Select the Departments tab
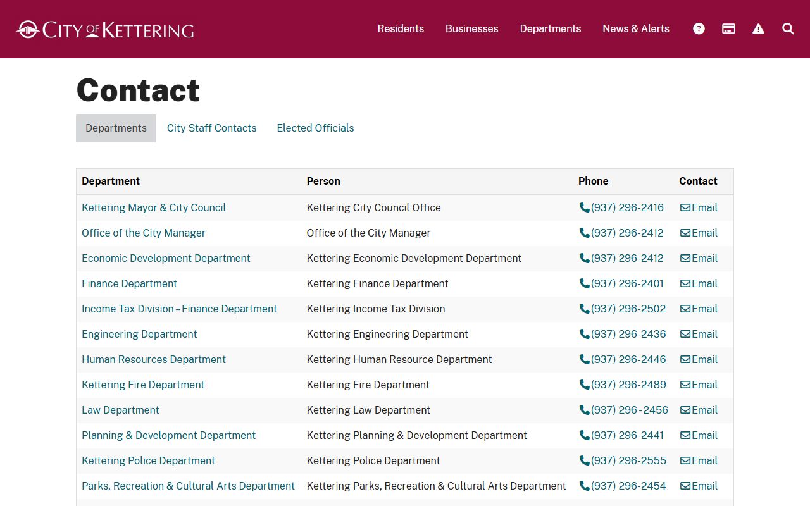Image resolution: width=810 pixels, height=506 pixels. pos(116,128)
